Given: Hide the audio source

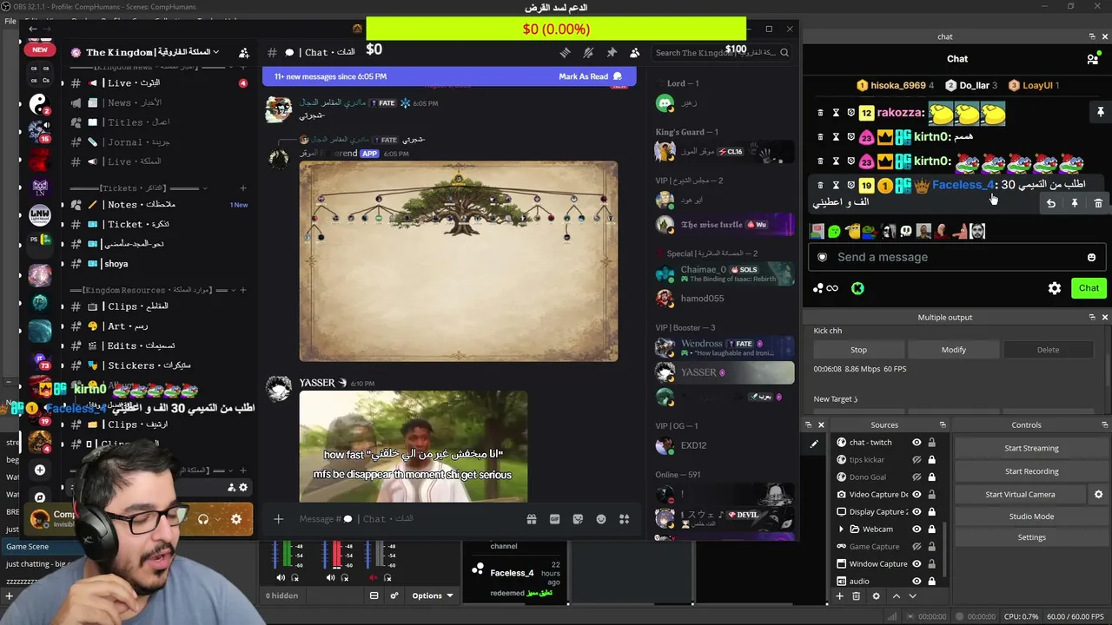Looking at the screenshot, I should [917, 582].
